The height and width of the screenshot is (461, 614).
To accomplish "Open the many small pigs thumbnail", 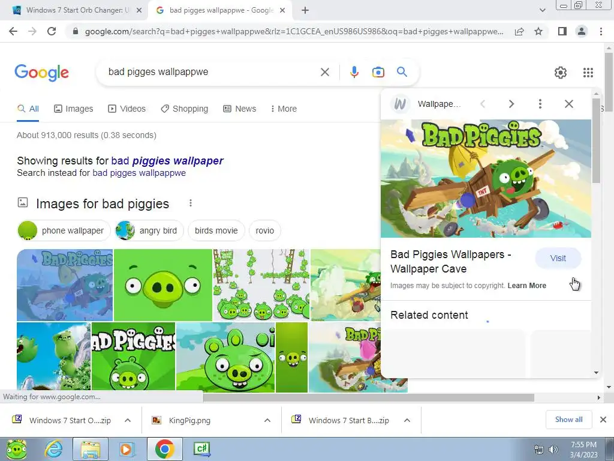I will pyautogui.click(x=261, y=285).
